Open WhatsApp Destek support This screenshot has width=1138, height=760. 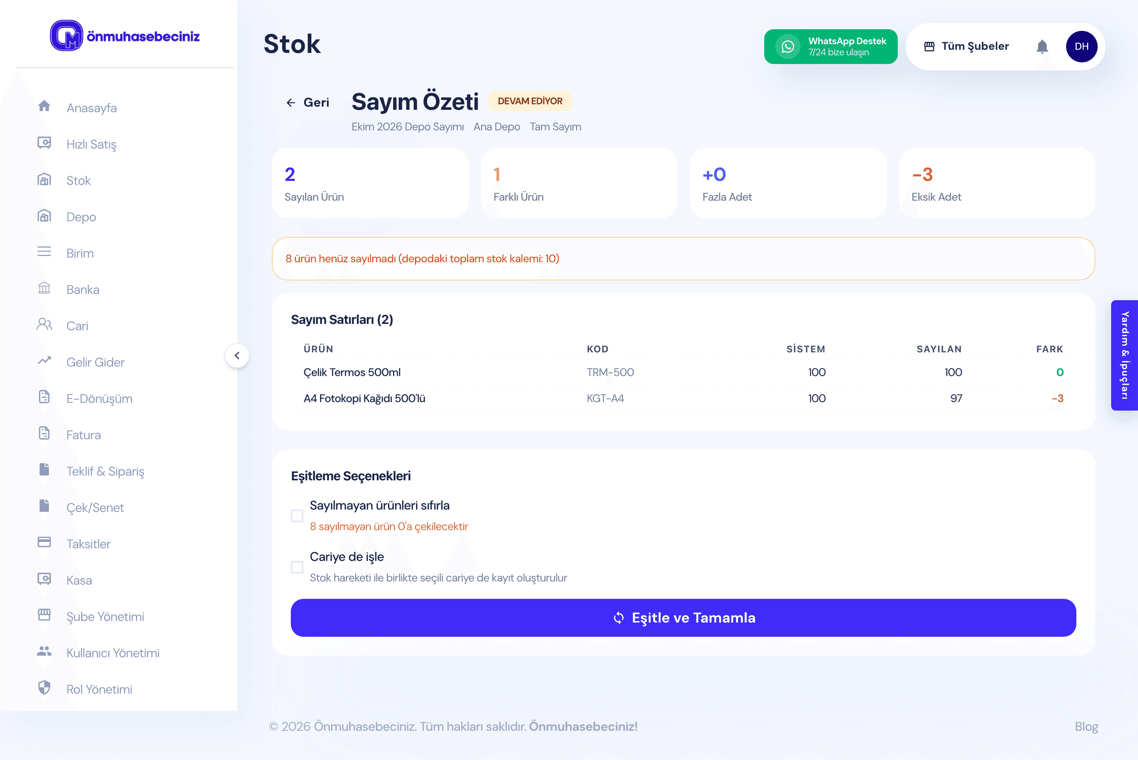(831, 47)
